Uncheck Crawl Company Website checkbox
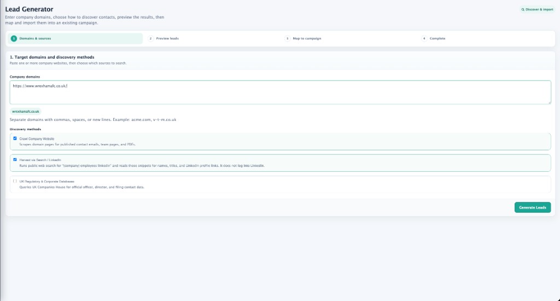The image size is (560, 301). [15, 138]
